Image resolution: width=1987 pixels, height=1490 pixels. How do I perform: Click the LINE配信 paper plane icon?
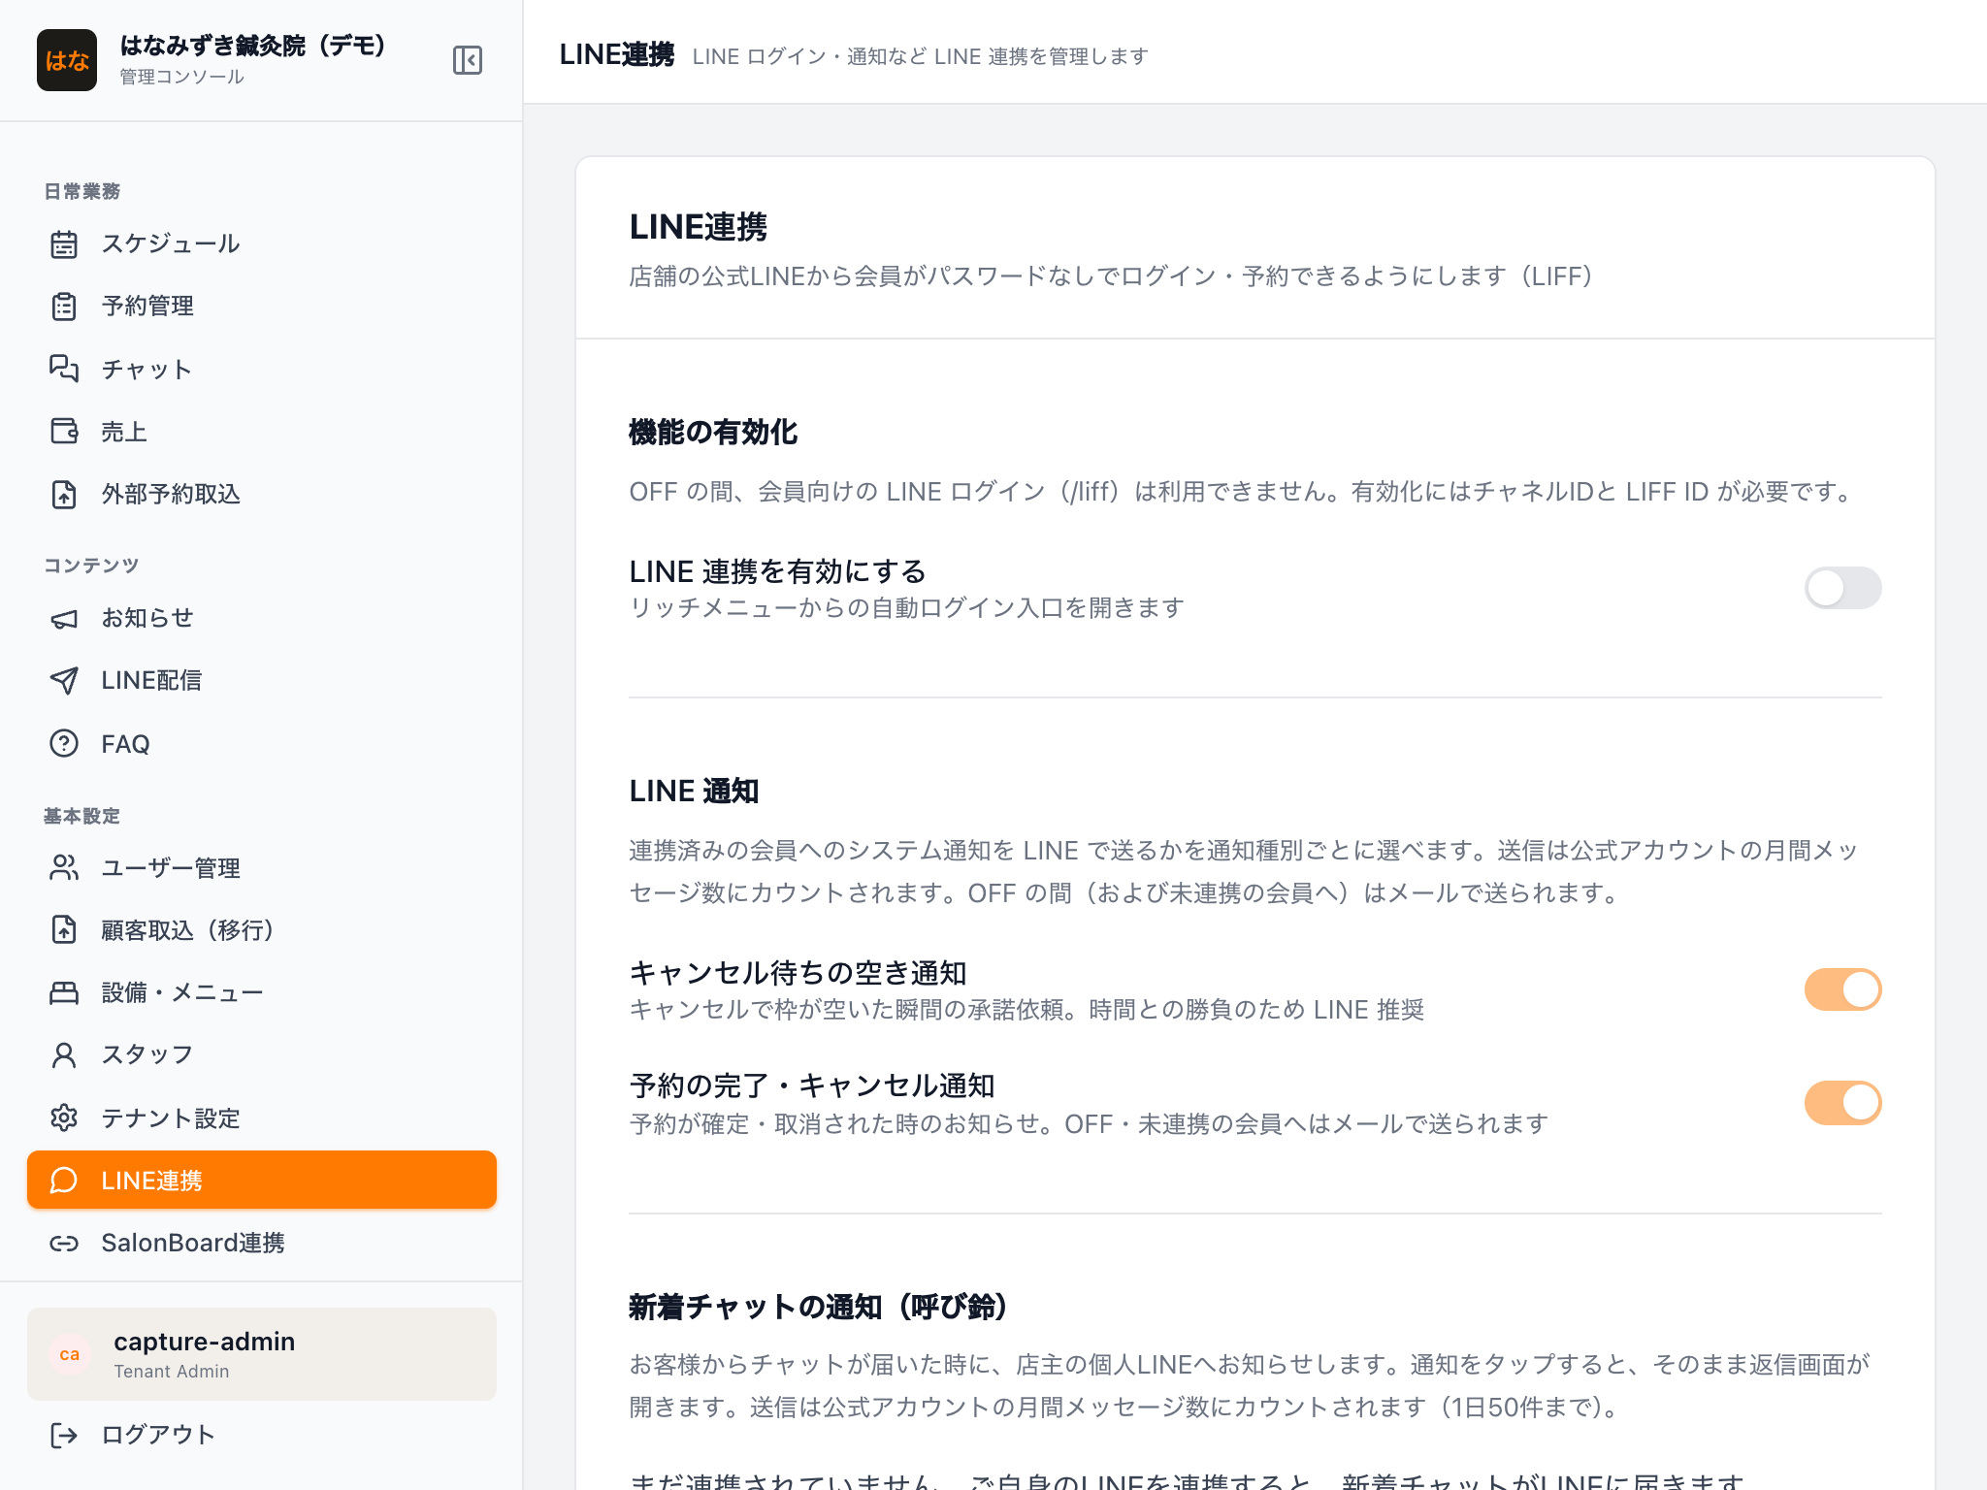[64, 680]
